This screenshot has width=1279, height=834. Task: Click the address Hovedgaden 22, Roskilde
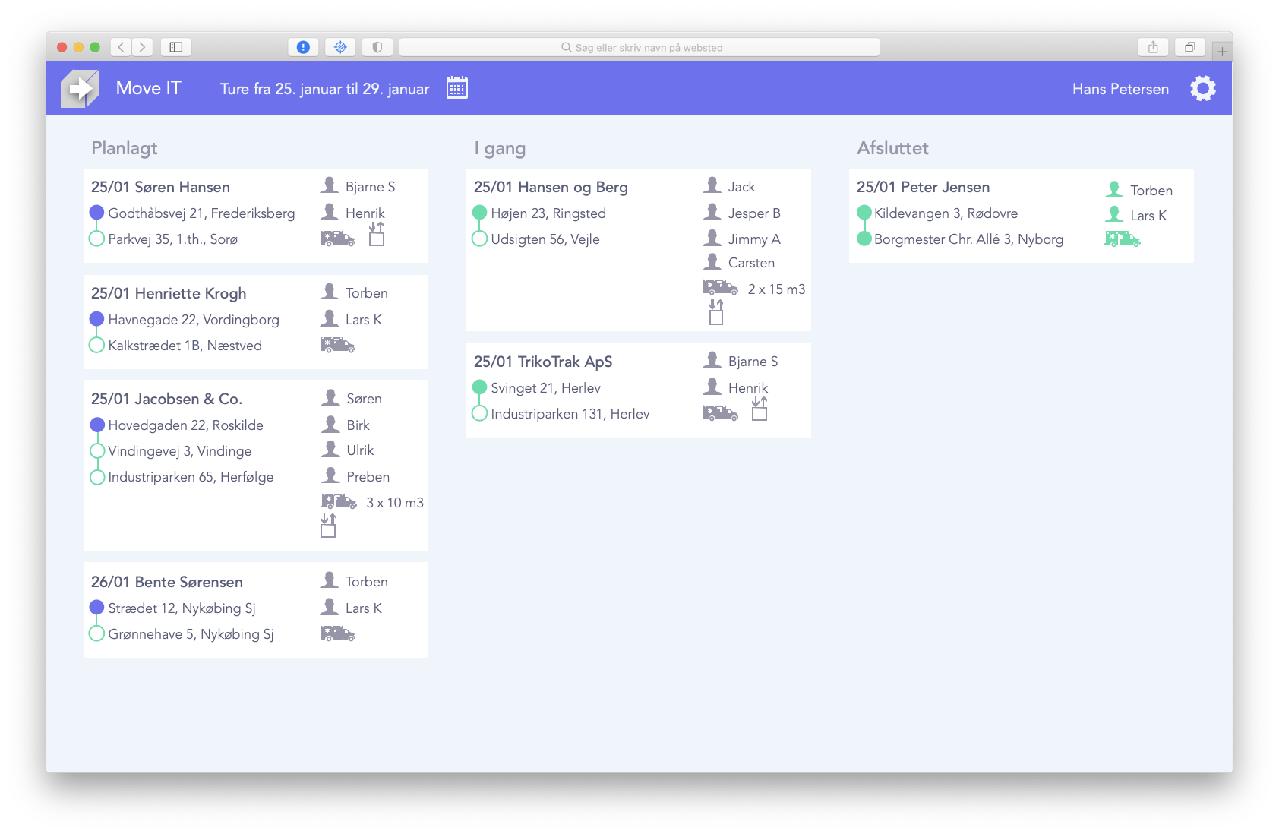[186, 425]
